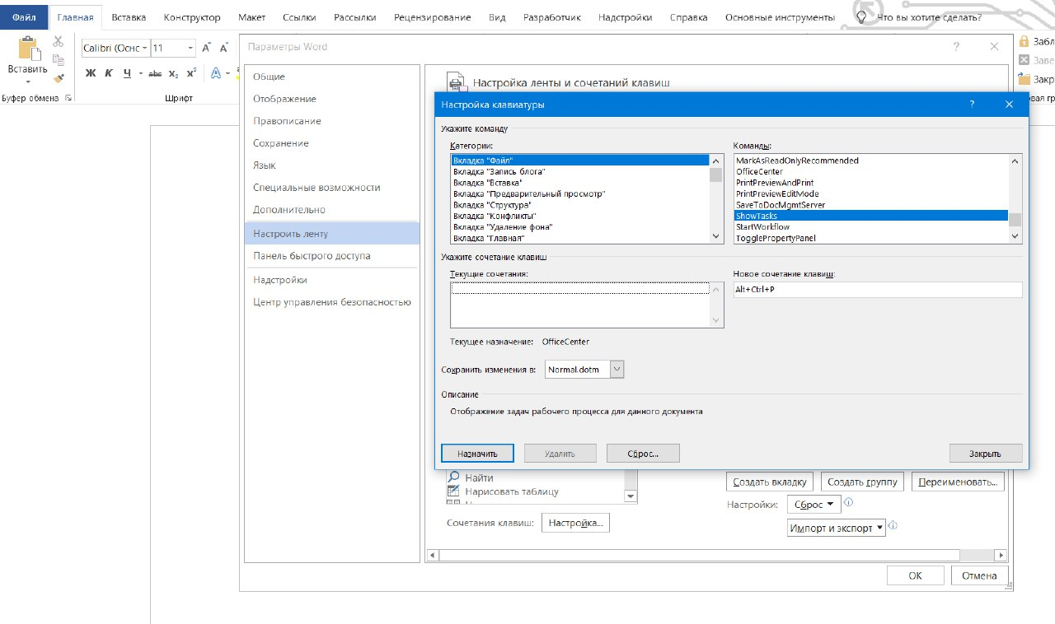Click the Cut scissors icon
Screen dimensions: 1055x624
58,41
